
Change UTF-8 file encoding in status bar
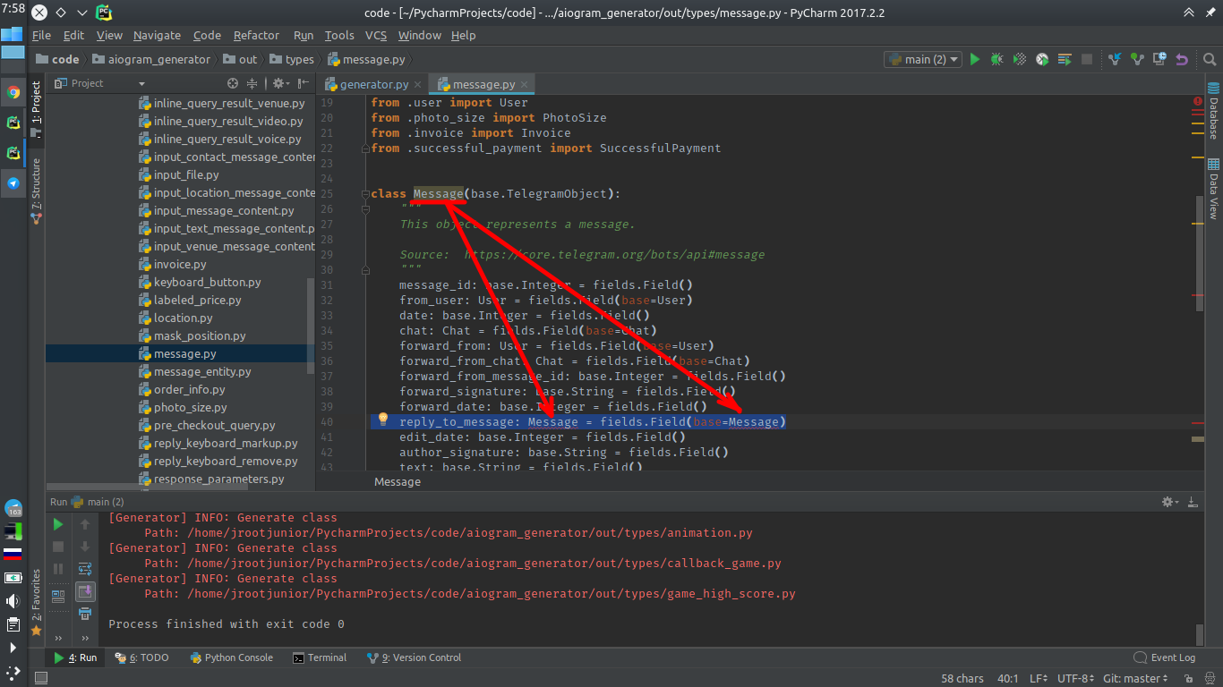1076,679
